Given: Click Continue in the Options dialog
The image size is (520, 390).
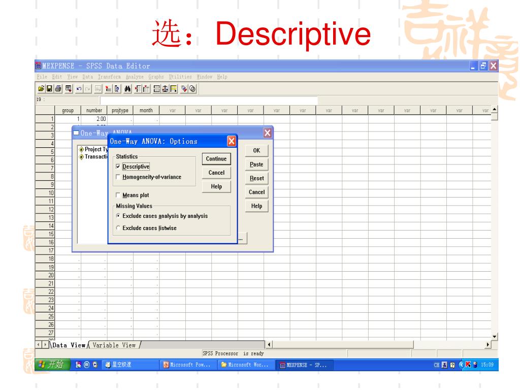Looking at the screenshot, I should pos(216,159).
